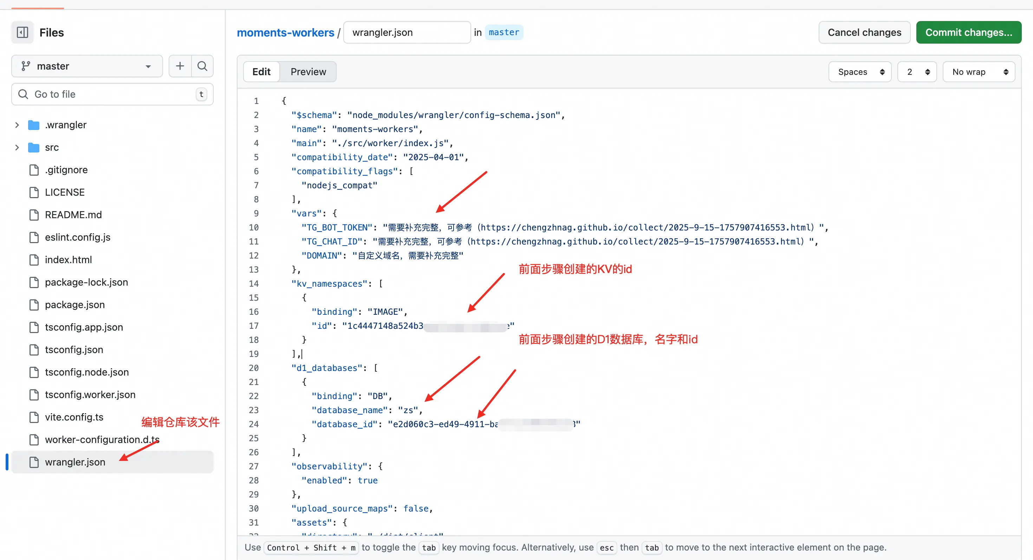Click the git branch icon on master selector
The height and width of the screenshot is (560, 1033).
26,66
